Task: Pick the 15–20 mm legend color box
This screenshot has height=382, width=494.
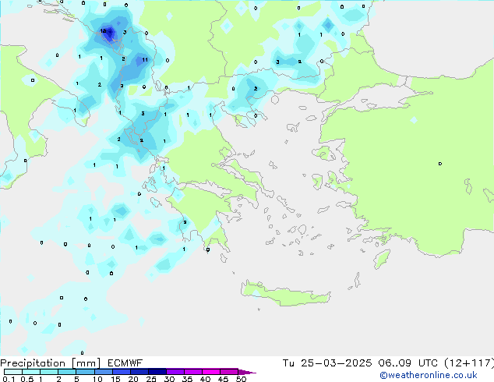Action: (122, 372)
